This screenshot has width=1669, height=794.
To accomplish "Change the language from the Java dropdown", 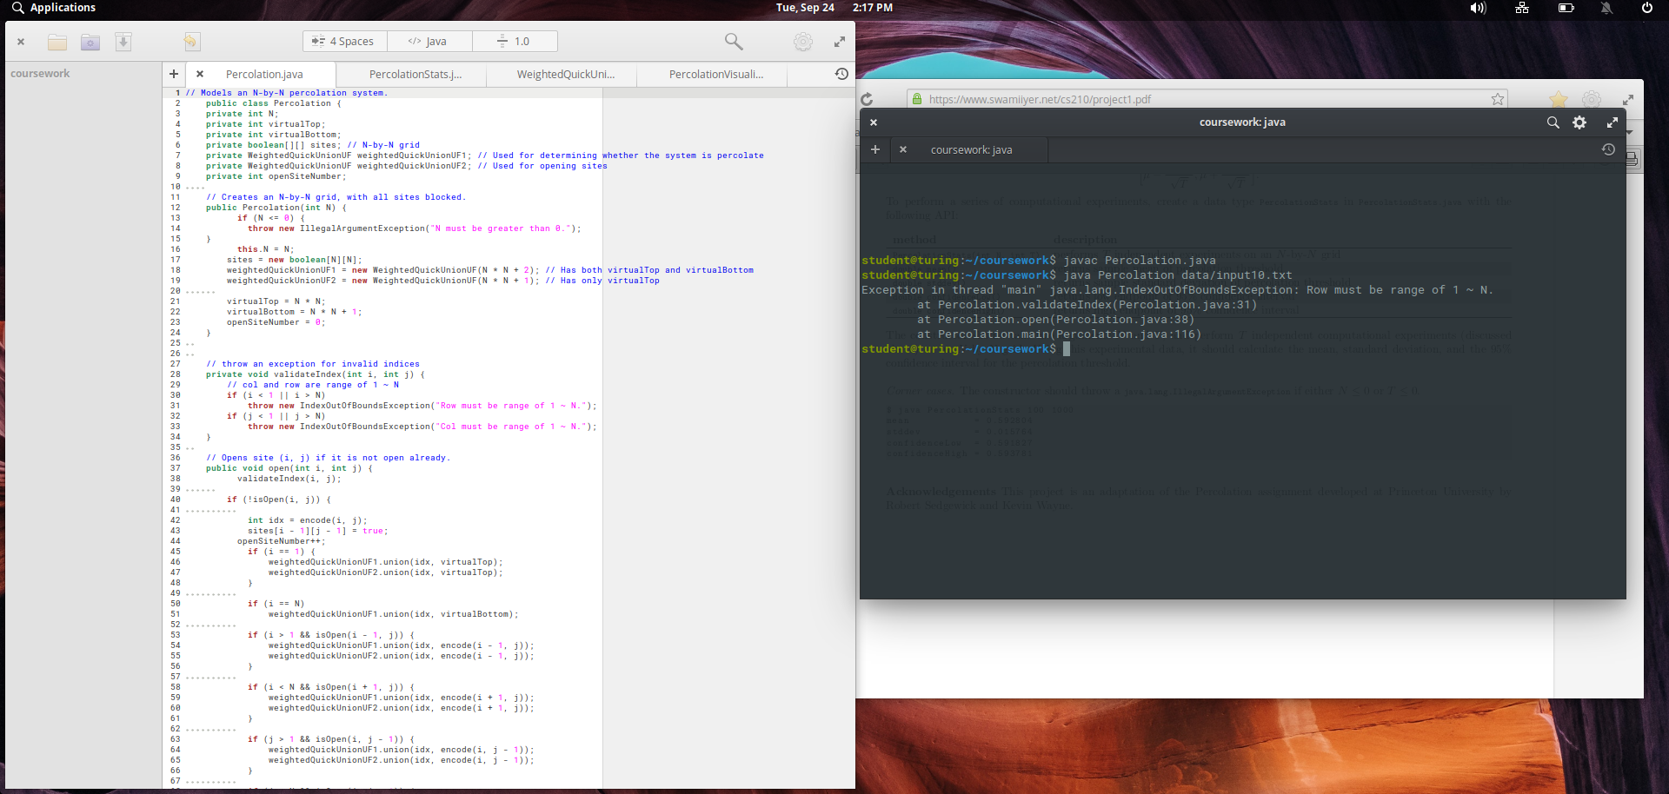I will coord(429,41).
